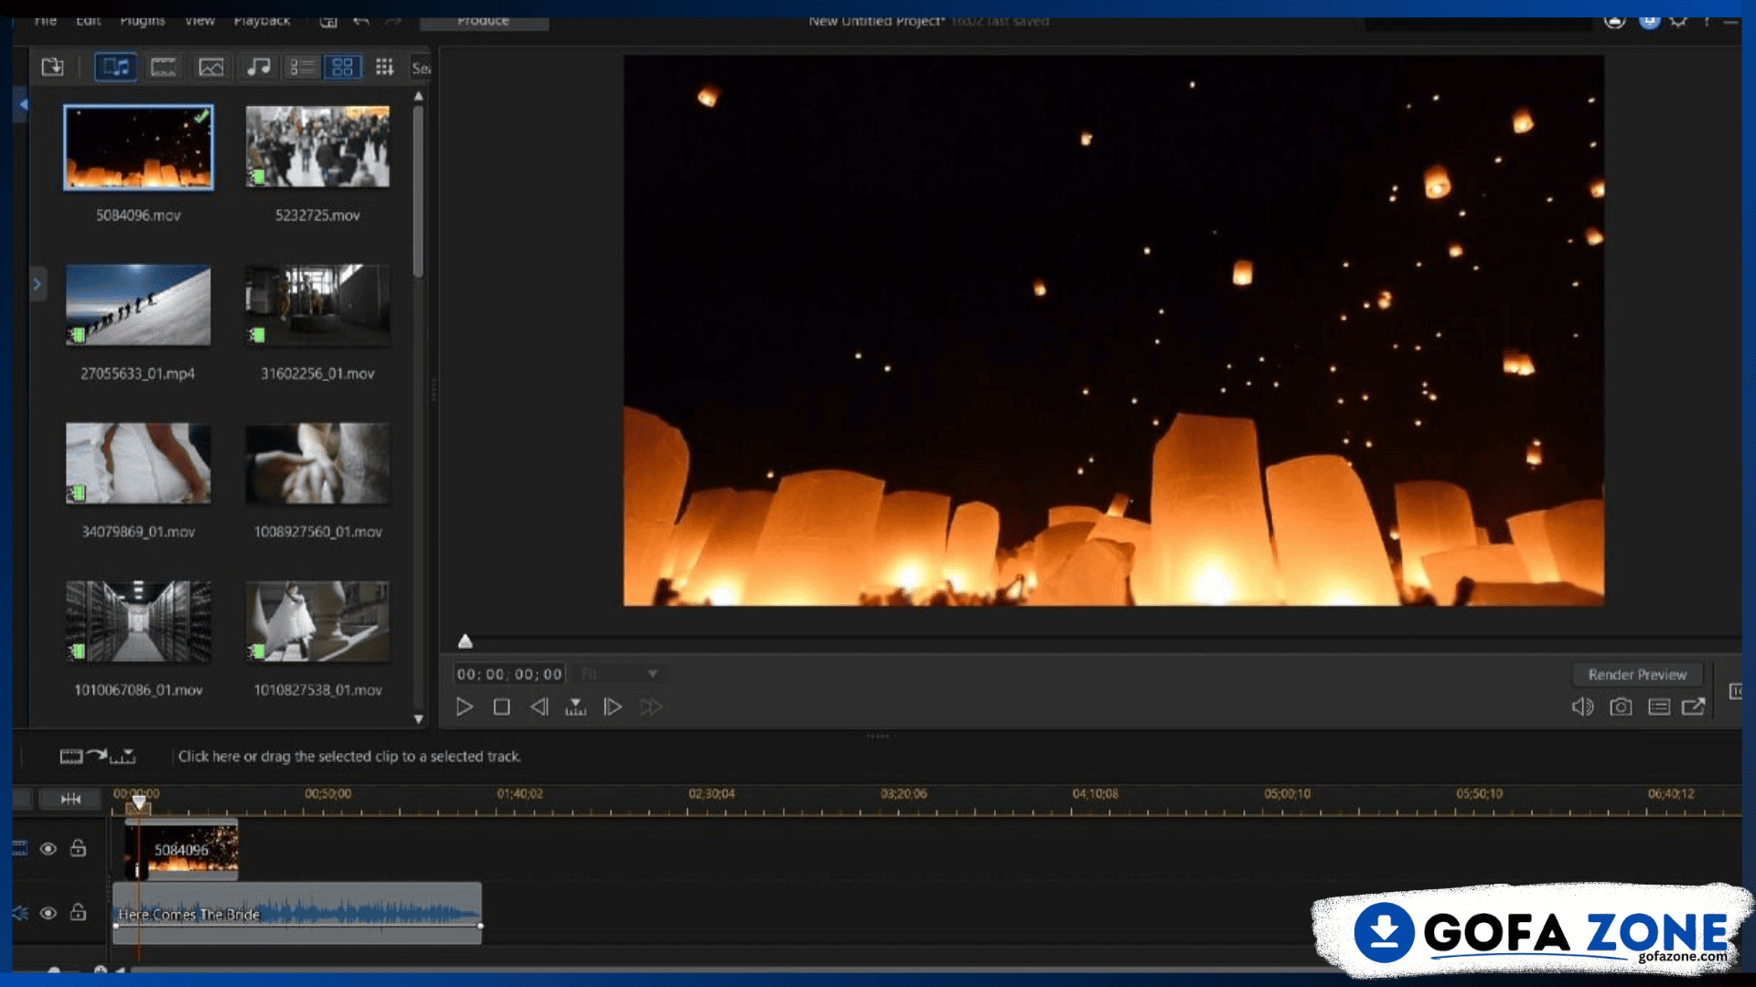This screenshot has width=1756, height=987.
Task: Stop the preview playback
Action: pyautogui.click(x=501, y=706)
